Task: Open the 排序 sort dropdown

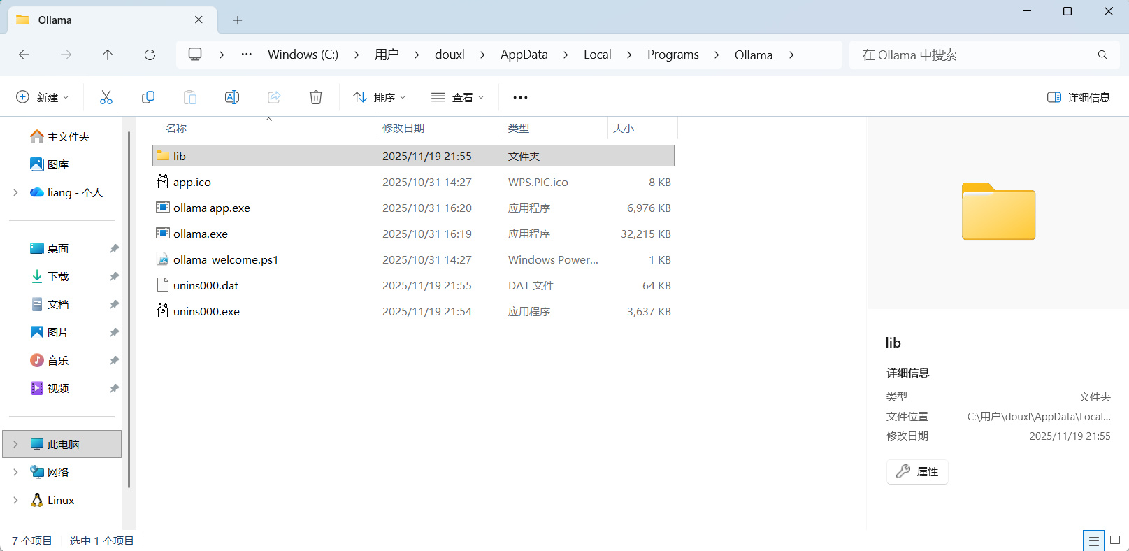Action: 380,97
